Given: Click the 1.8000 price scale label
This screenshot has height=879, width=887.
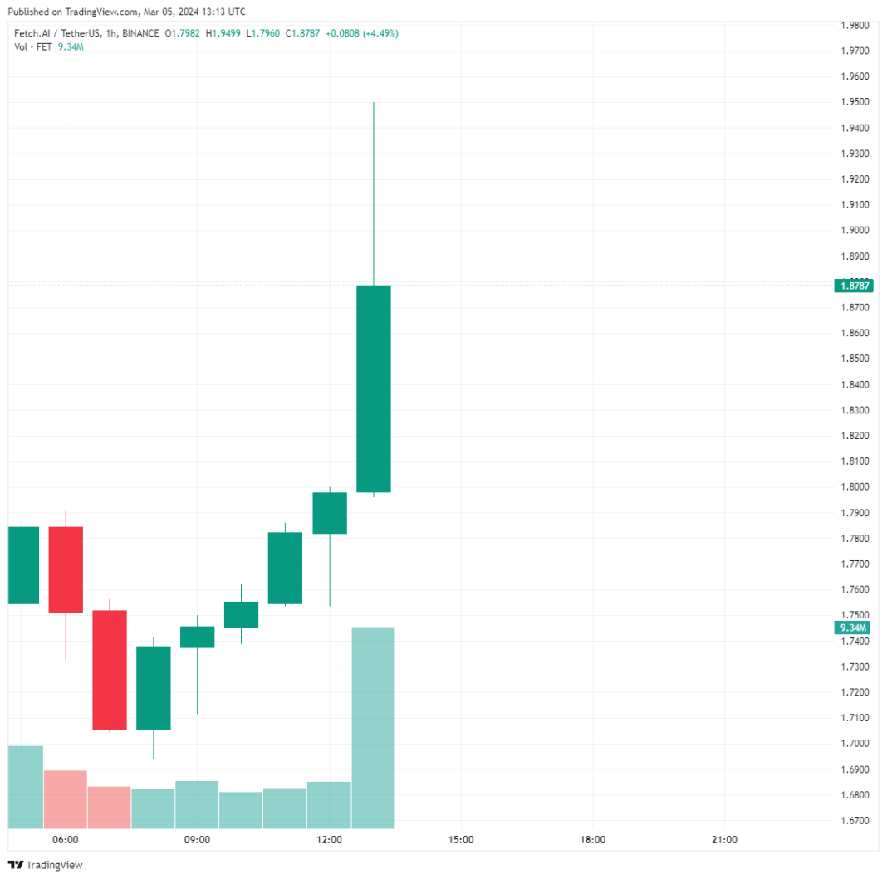Looking at the screenshot, I should click(x=853, y=487).
